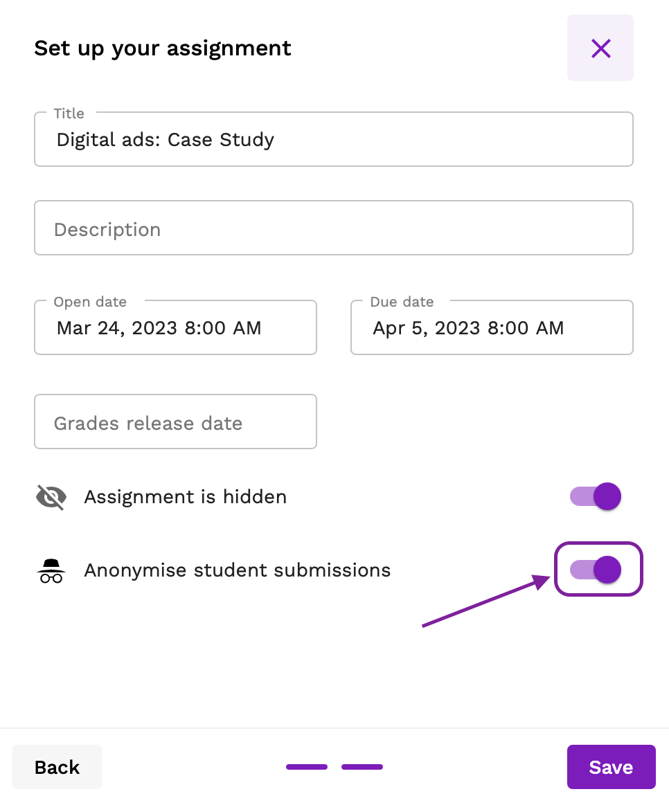Open the Open date picker field

pyautogui.click(x=175, y=328)
